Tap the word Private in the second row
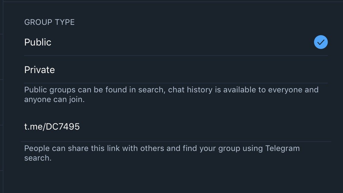 coord(40,70)
